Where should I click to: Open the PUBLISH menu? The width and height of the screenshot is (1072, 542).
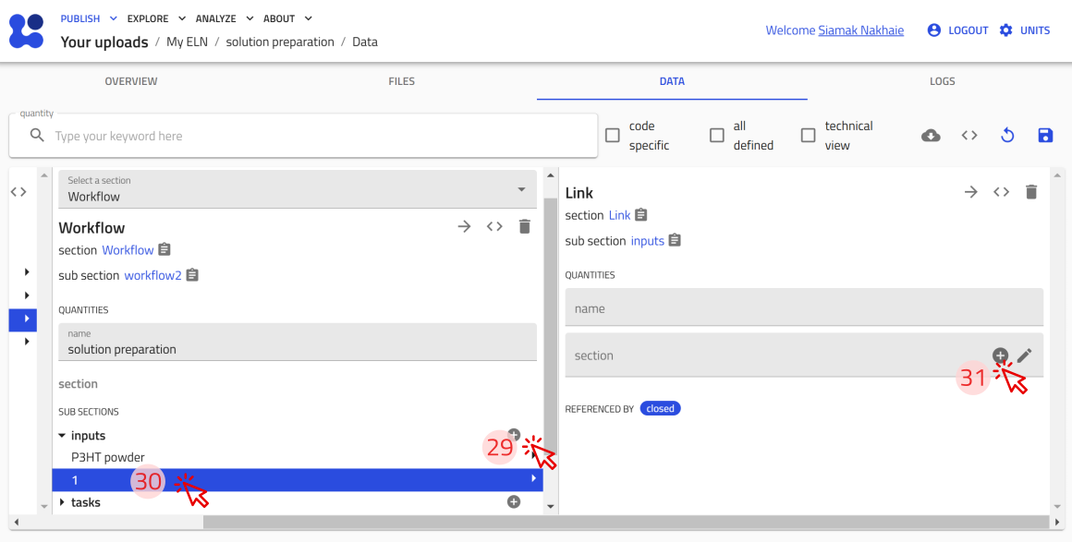(89, 18)
